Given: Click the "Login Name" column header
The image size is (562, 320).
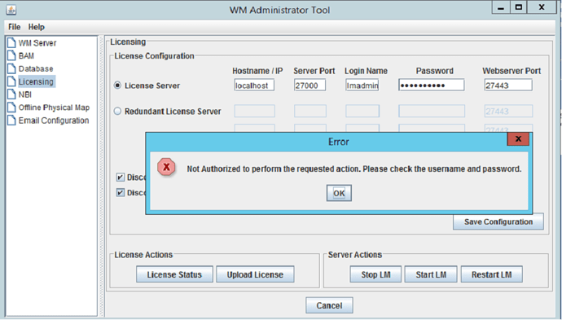Looking at the screenshot, I should (x=366, y=71).
